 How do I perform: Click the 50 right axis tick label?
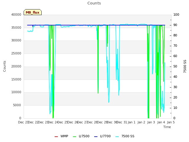pos(175,66)
